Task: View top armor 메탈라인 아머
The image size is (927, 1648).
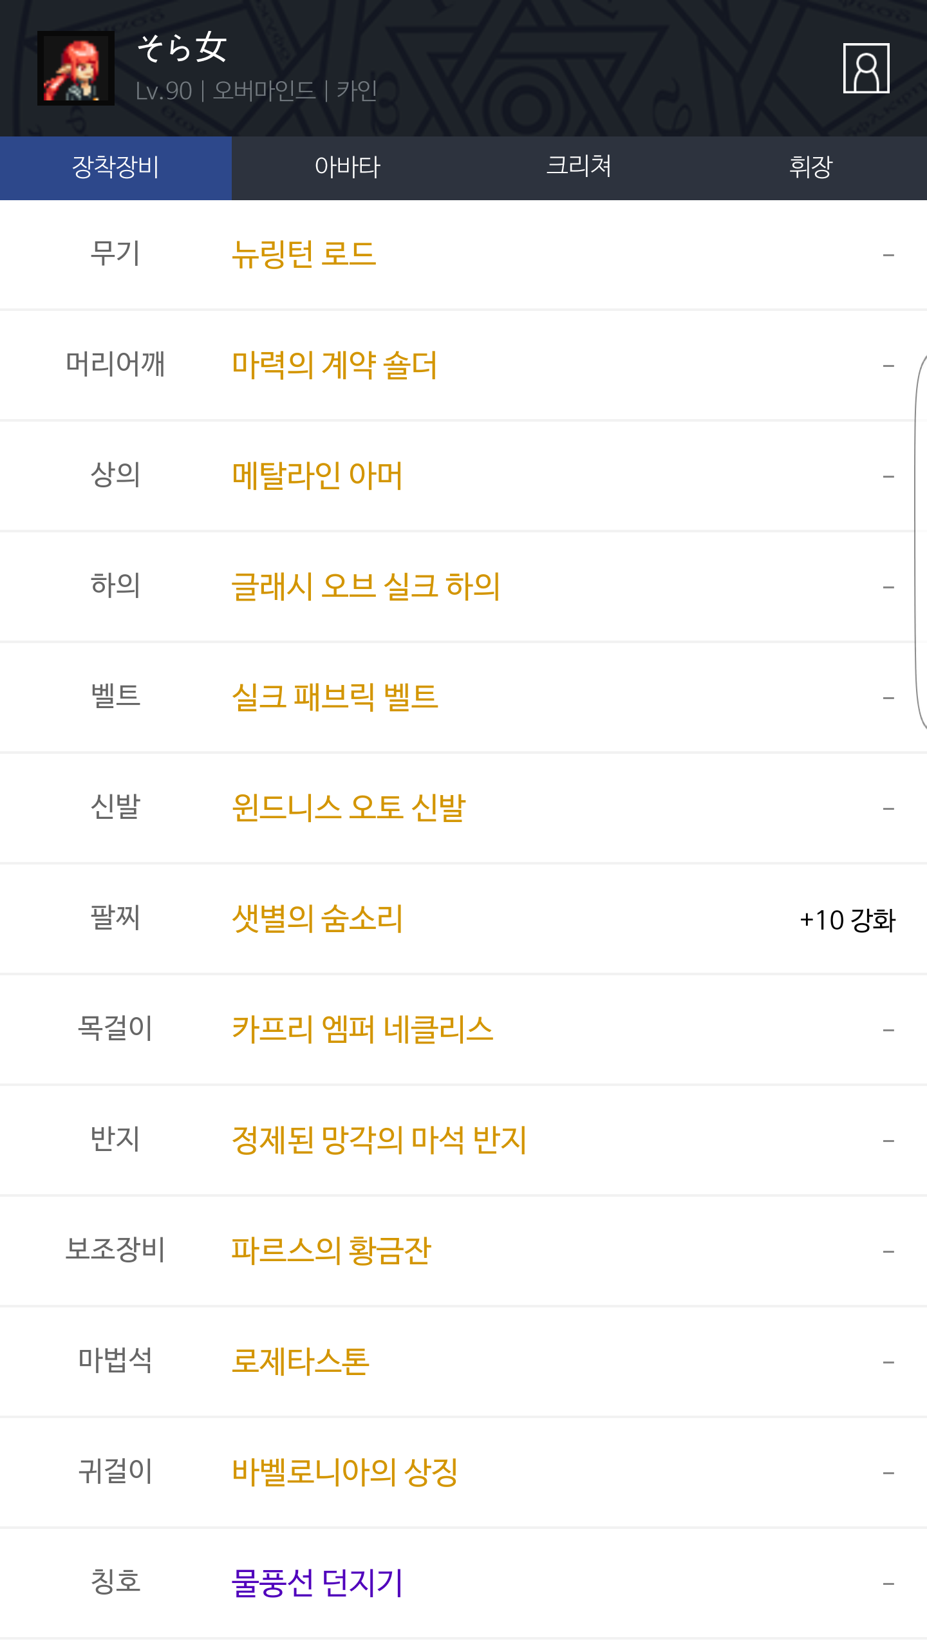Action: pyautogui.click(x=317, y=476)
